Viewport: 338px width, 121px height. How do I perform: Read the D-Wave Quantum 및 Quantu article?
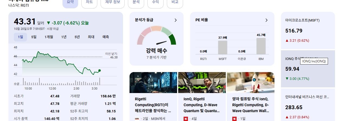201,105
